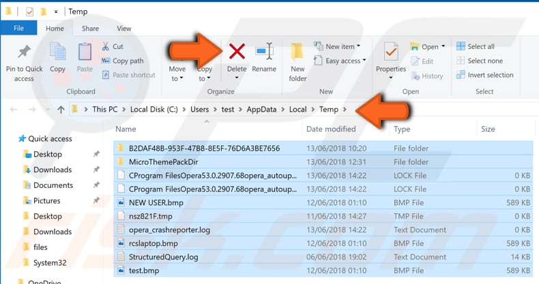This screenshot has width=539, height=284.
Task: Click the test breadcrumb segment
Action: pos(228,110)
